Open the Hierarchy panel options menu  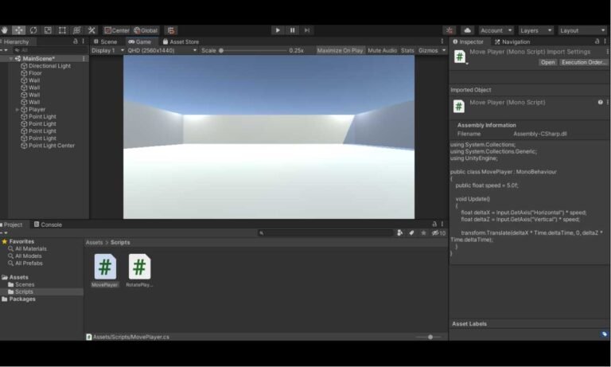(x=83, y=41)
